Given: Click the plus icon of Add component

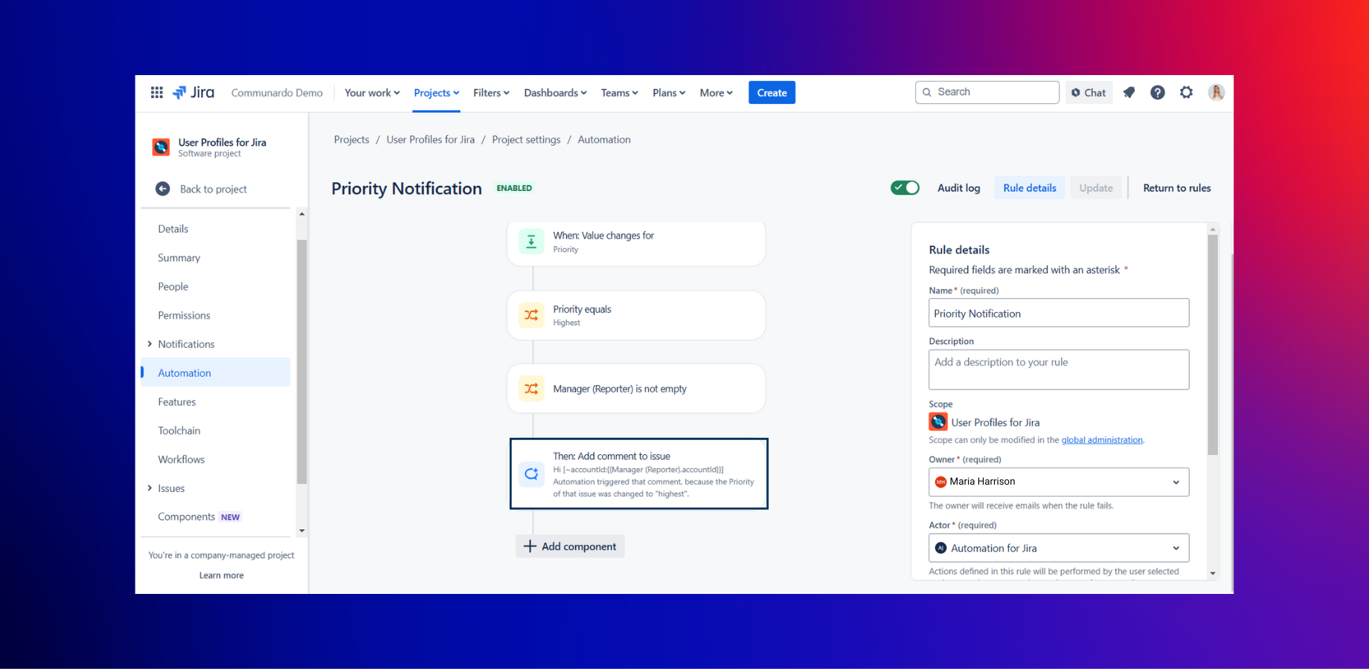Looking at the screenshot, I should click(x=530, y=546).
